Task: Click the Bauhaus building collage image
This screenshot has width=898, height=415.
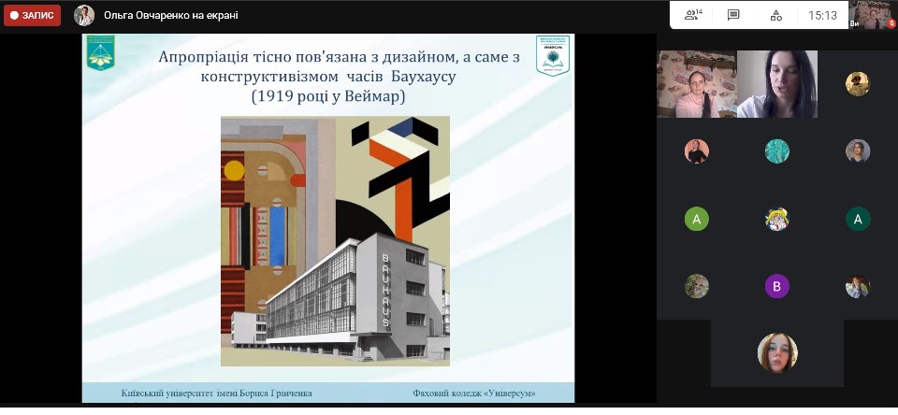Action: (x=335, y=241)
